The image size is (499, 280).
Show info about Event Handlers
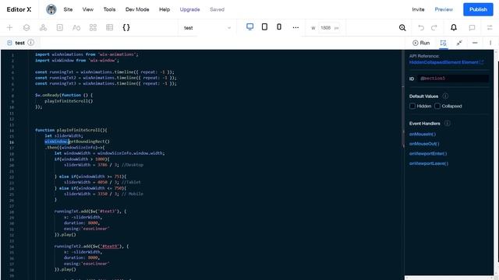[x=447, y=123]
